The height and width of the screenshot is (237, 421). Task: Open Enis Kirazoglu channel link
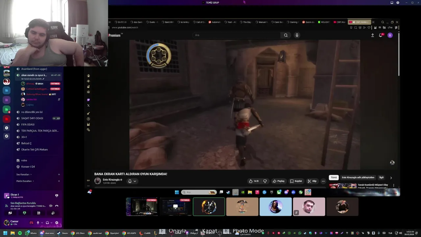tap(111, 180)
